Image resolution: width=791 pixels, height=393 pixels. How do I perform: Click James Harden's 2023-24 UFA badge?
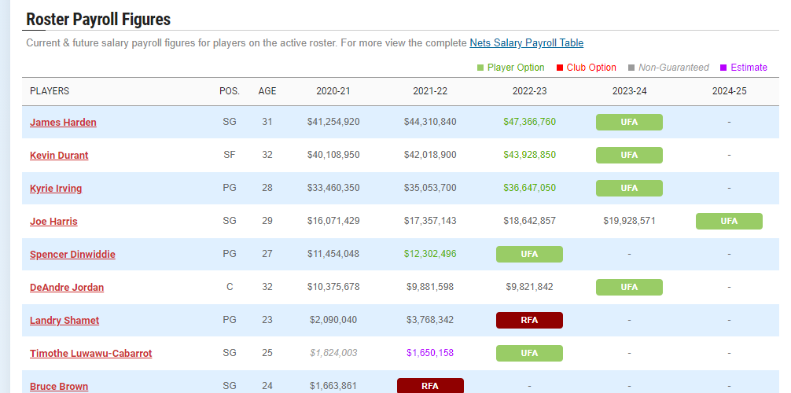tap(629, 122)
